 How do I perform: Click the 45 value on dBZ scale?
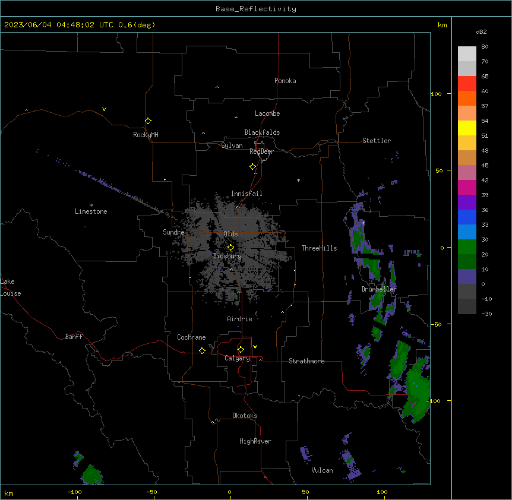point(485,166)
